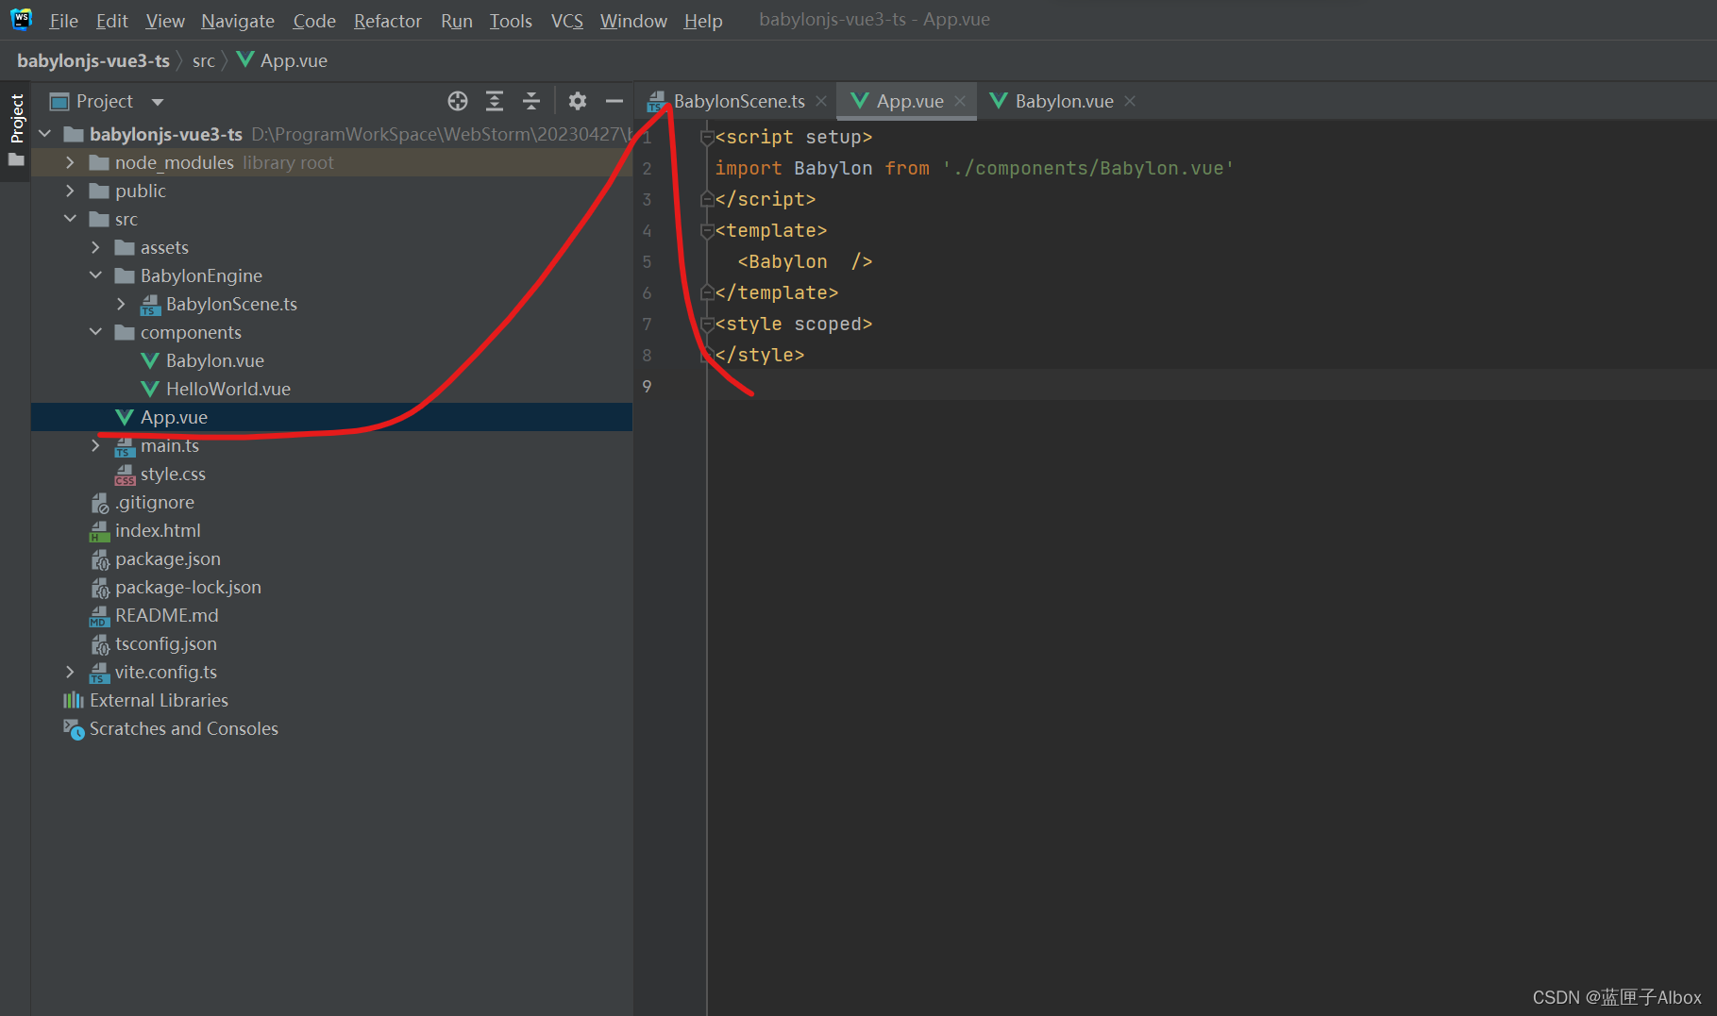Open the Window menu

633,21
